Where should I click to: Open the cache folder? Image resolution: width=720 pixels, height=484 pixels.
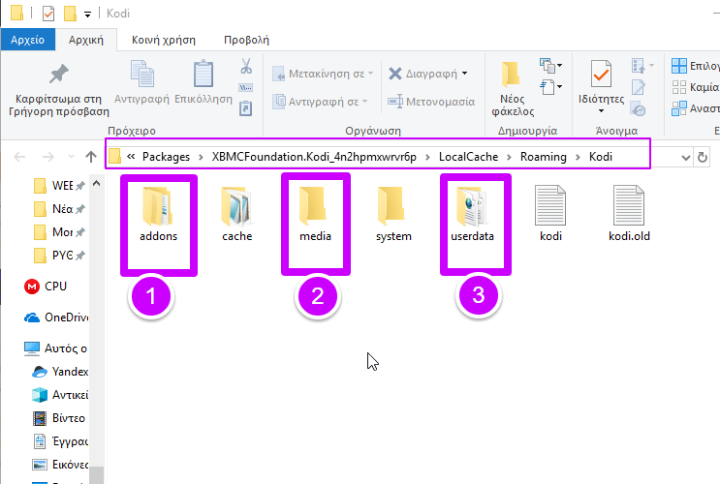(237, 214)
